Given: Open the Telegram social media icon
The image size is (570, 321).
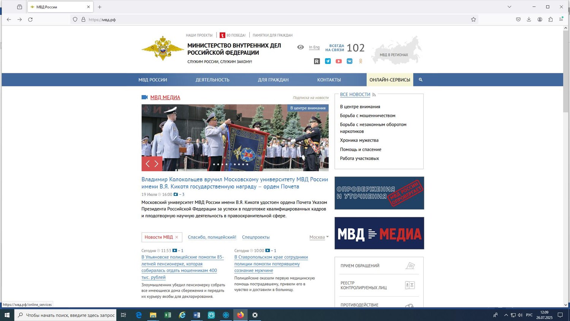Looking at the screenshot, I should 328,61.
